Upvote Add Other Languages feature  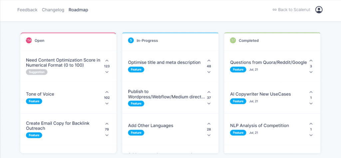(x=209, y=124)
